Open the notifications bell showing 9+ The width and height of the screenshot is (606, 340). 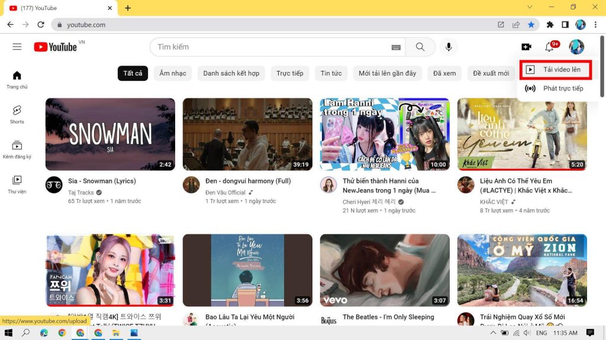pyautogui.click(x=550, y=46)
